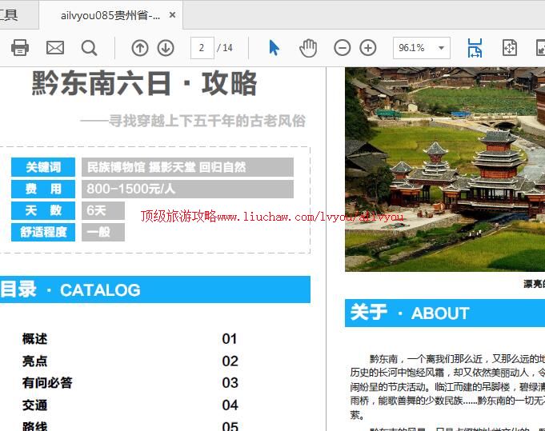Click the minus zoom out button

342,48
